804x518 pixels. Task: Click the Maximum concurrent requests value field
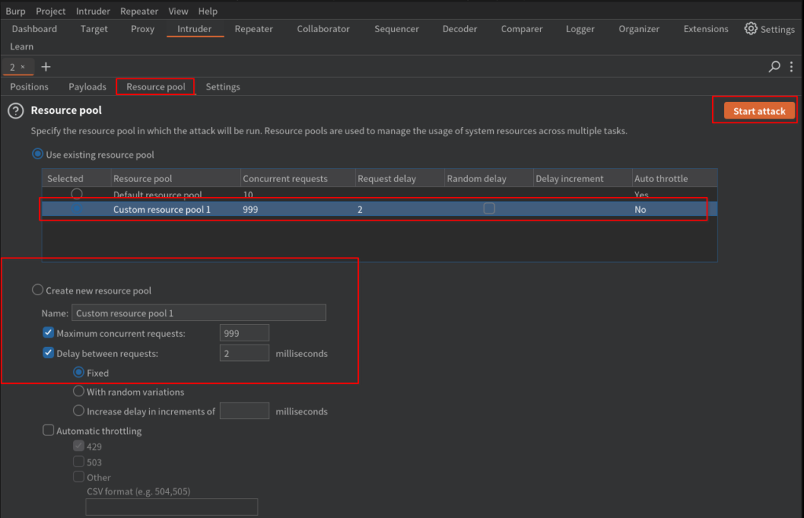point(244,333)
